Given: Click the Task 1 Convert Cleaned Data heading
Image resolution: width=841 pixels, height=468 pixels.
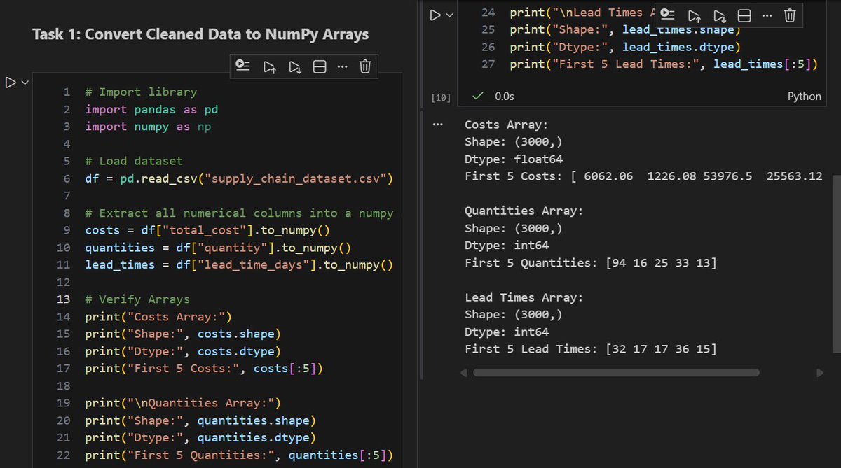Looking at the screenshot, I should [200, 34].
